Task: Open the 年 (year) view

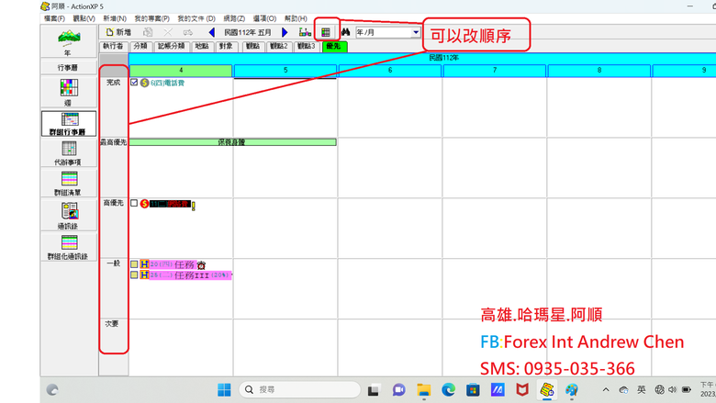Action: pyautogui.click(x=69, y=41)
